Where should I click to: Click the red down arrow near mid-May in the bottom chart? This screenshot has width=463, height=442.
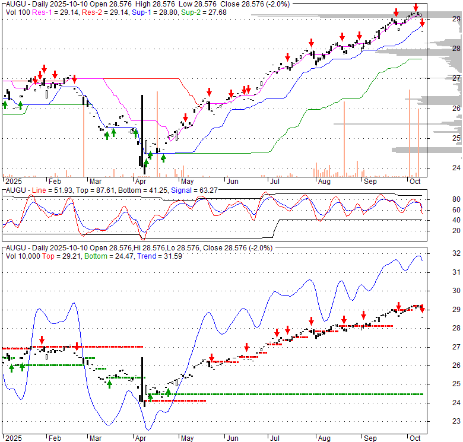pos(211,358)
